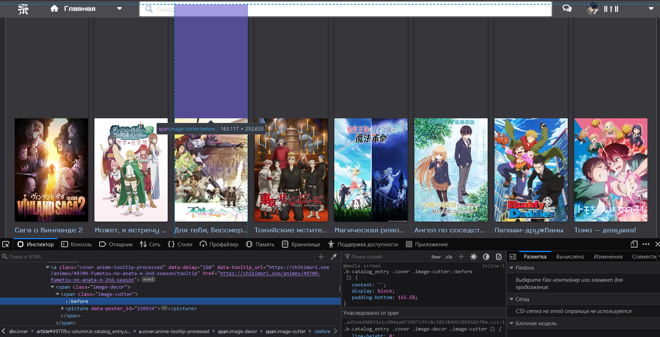Open devtools three-dots options menu

pos(646,244)
